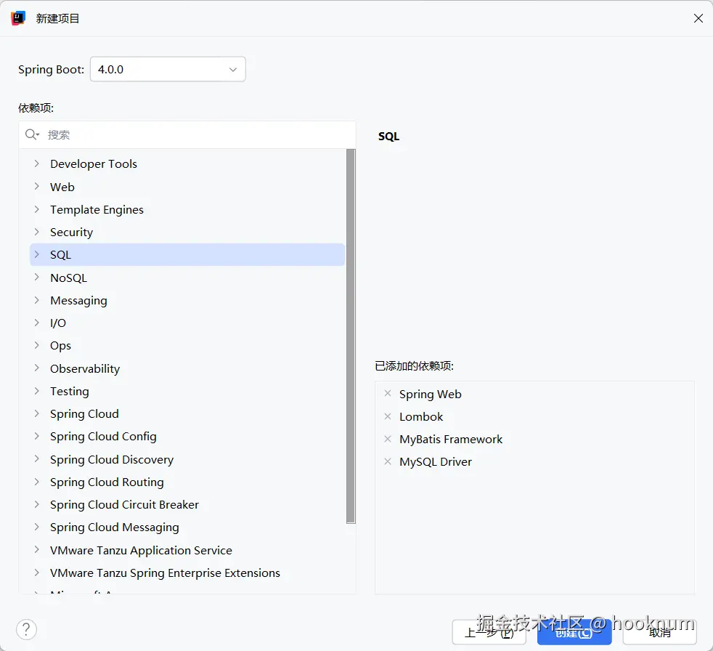The image size is (713, 651).
Task: Remove Spring Web dependency with X
Action: point(388,394)
